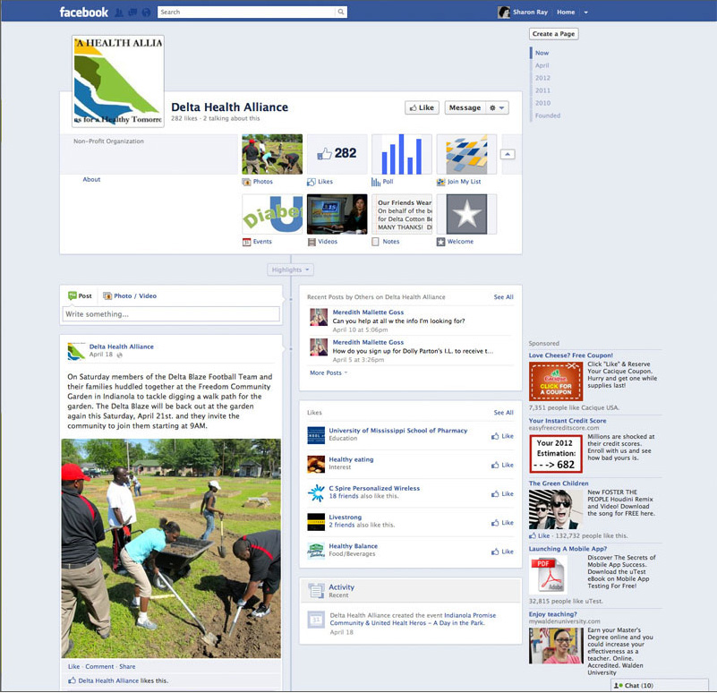Open the 282 Likes app tile
This screenshot has height=693, width=717.
tap(337, 154)
